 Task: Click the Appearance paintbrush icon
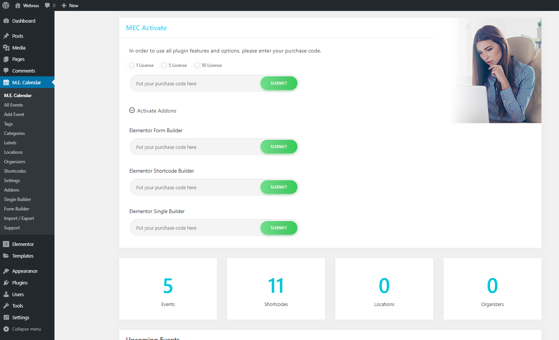pyautogui.click(x=6, y=271)
